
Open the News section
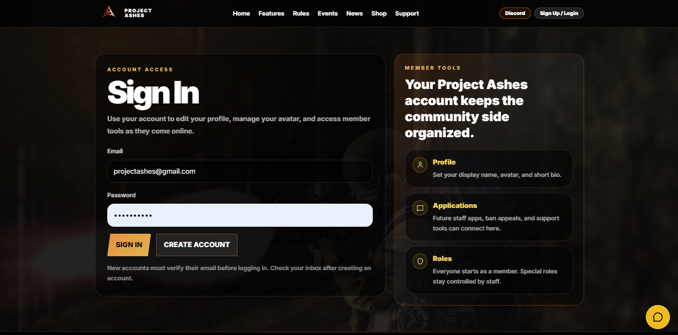pyautogui.click(x=355, y=13)
